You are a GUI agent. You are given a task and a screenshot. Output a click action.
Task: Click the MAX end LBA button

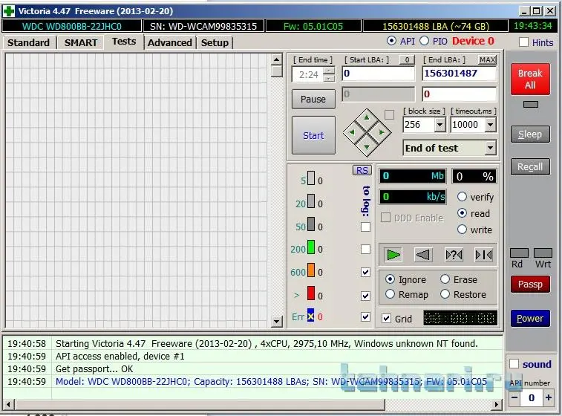point(487,59)
